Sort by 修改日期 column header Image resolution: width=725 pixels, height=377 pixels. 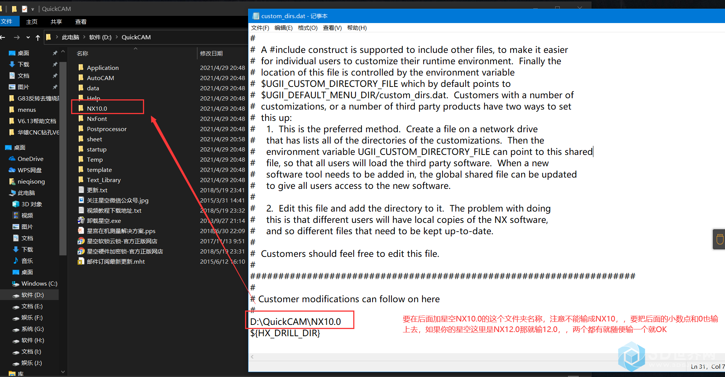point(211,53)
